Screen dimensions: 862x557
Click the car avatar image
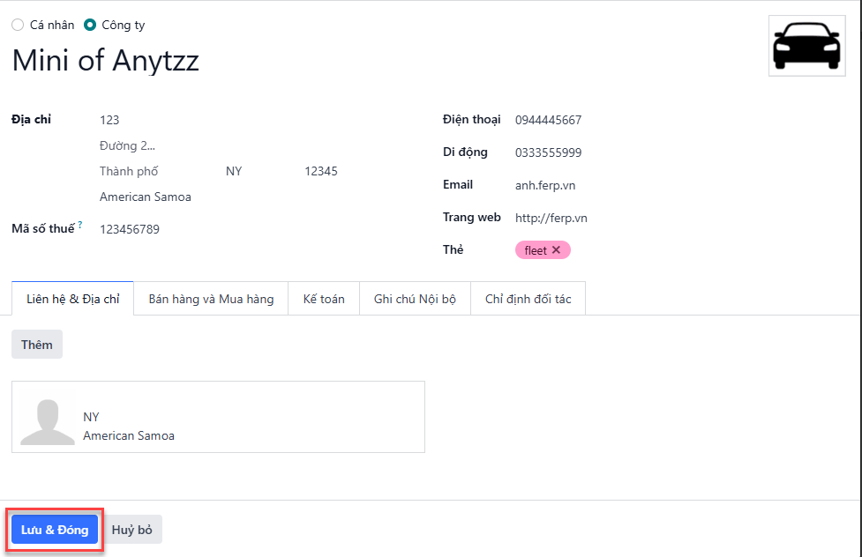(806, 46)
